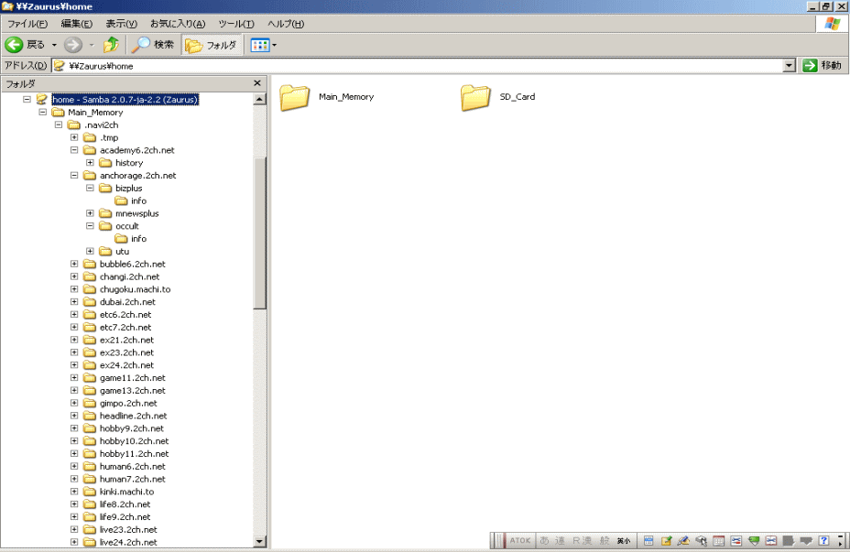Click the ATOK 'あ' input mode indicator
This screenshot has width=850, height=552.
tap(544, 541)
